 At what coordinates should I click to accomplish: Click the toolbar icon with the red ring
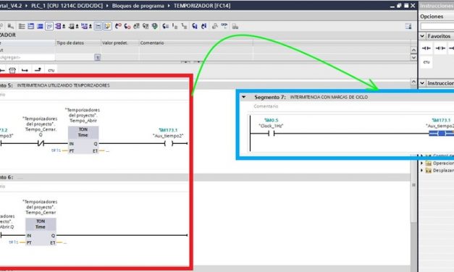pyautogui.click(x=127, y=26)
